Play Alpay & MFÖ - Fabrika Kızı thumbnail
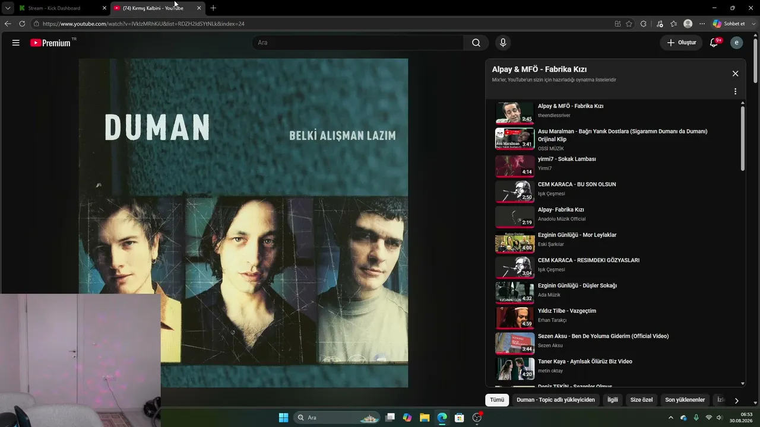This screenshot has height=427, width=760. 515,113
